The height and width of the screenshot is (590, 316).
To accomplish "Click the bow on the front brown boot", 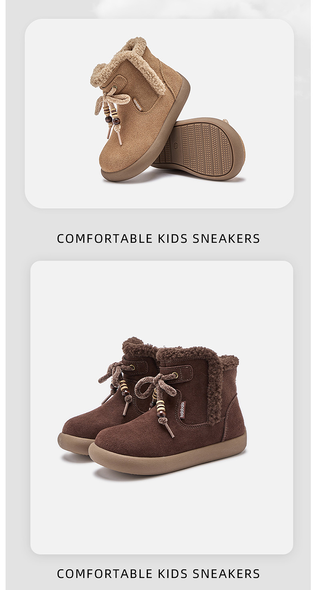I will coord(156,384).
